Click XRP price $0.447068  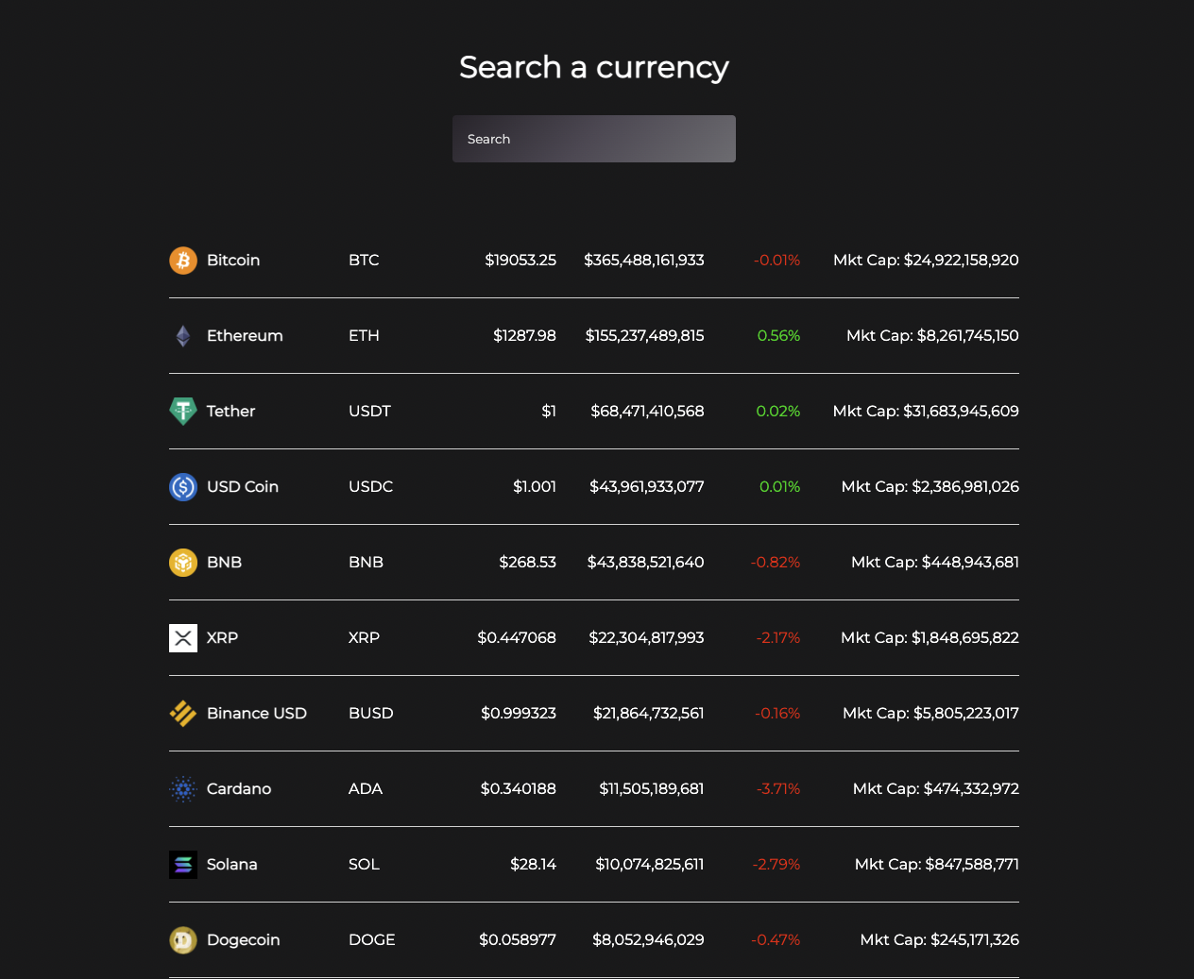tap(517, 638)
